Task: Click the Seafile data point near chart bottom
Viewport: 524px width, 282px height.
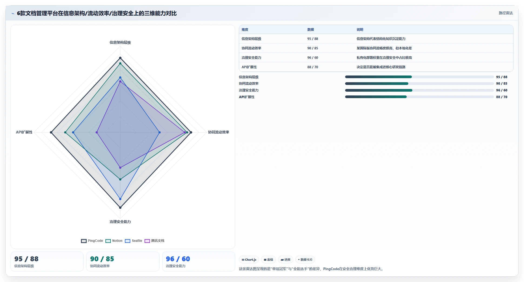Action: coord(120,199)
